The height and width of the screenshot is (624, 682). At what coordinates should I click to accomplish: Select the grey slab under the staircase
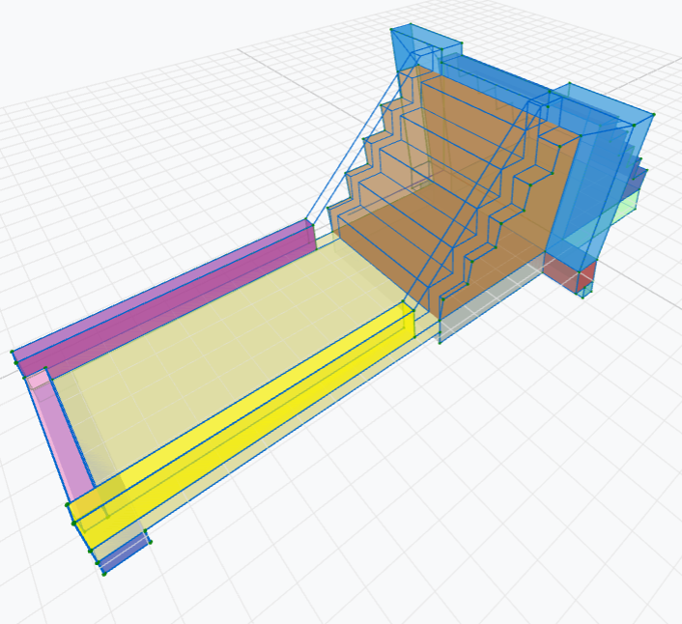(490, 296)
